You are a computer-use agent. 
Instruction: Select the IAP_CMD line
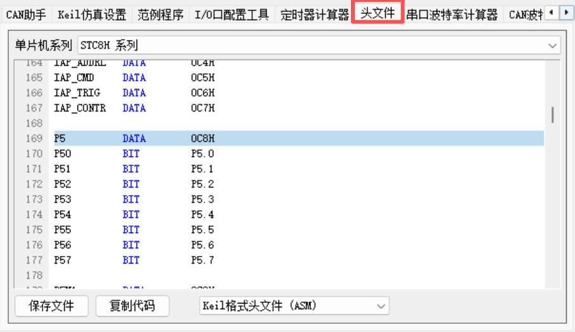pos(299,77)
